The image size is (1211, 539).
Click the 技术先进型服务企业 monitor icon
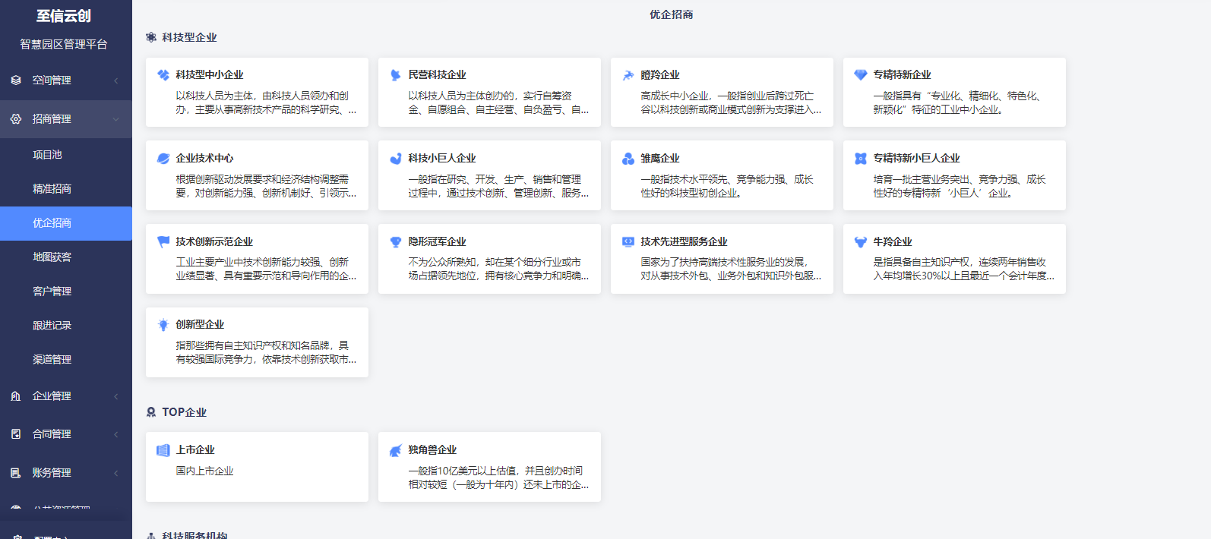628,242
